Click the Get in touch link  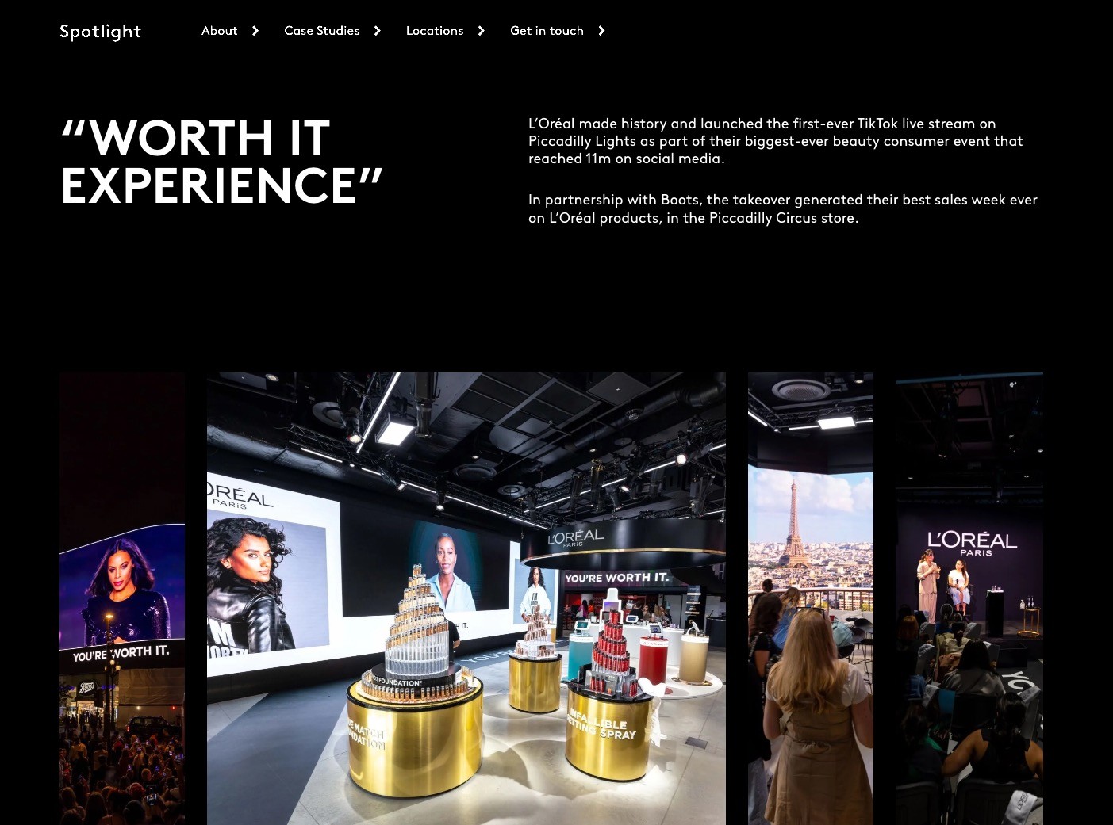(x=547, y=31)
